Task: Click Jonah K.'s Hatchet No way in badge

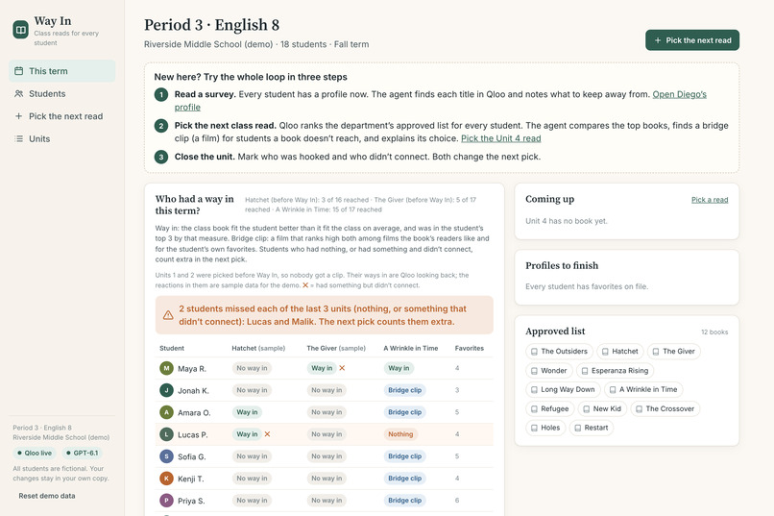Action: (x=252, y=390)
